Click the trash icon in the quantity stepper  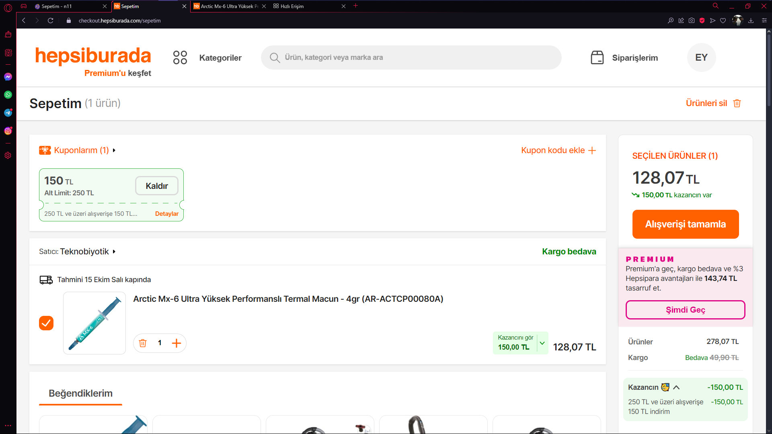point(143,343)
